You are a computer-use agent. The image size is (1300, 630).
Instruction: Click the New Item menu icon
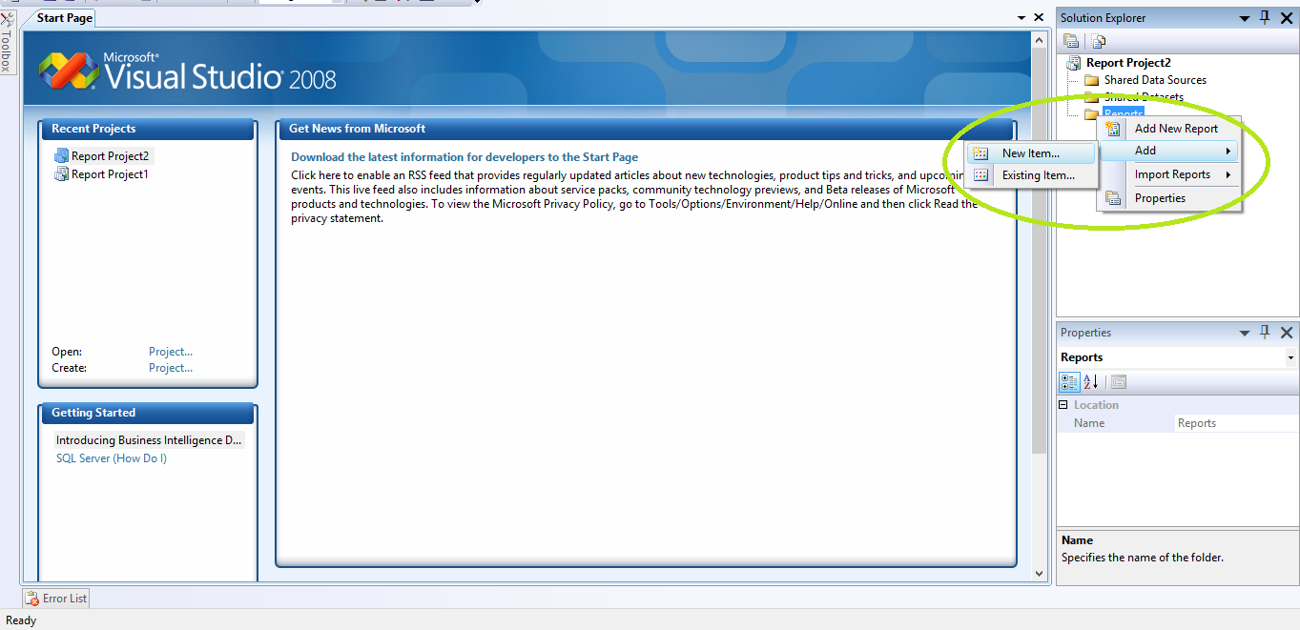click(x=980, y=153)
